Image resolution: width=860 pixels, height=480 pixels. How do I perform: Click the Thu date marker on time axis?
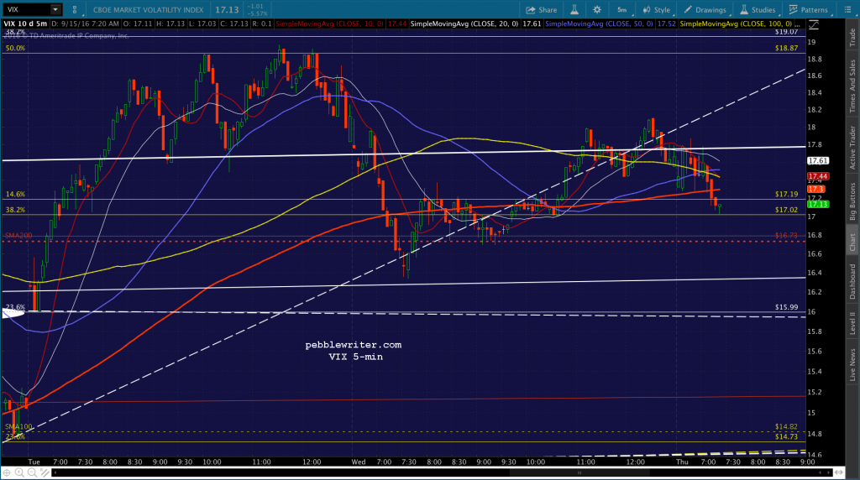click(x=682, y=462)
